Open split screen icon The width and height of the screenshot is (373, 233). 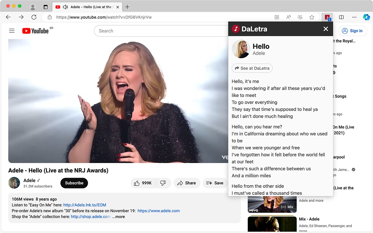pyautogui.click(x=342, y=17)
